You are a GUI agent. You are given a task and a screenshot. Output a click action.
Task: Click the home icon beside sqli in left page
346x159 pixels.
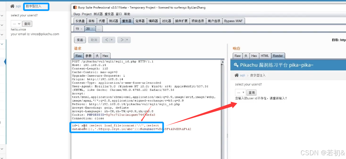12,6
